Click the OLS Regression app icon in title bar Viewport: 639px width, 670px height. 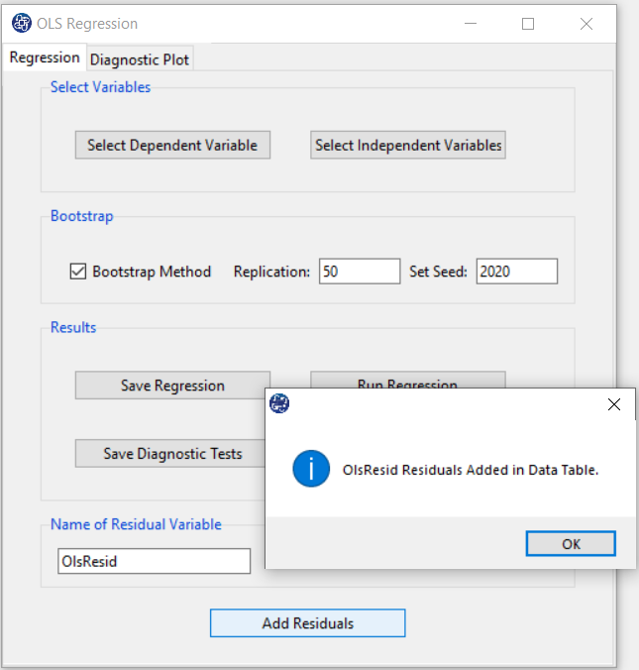[x=22, y=23]
